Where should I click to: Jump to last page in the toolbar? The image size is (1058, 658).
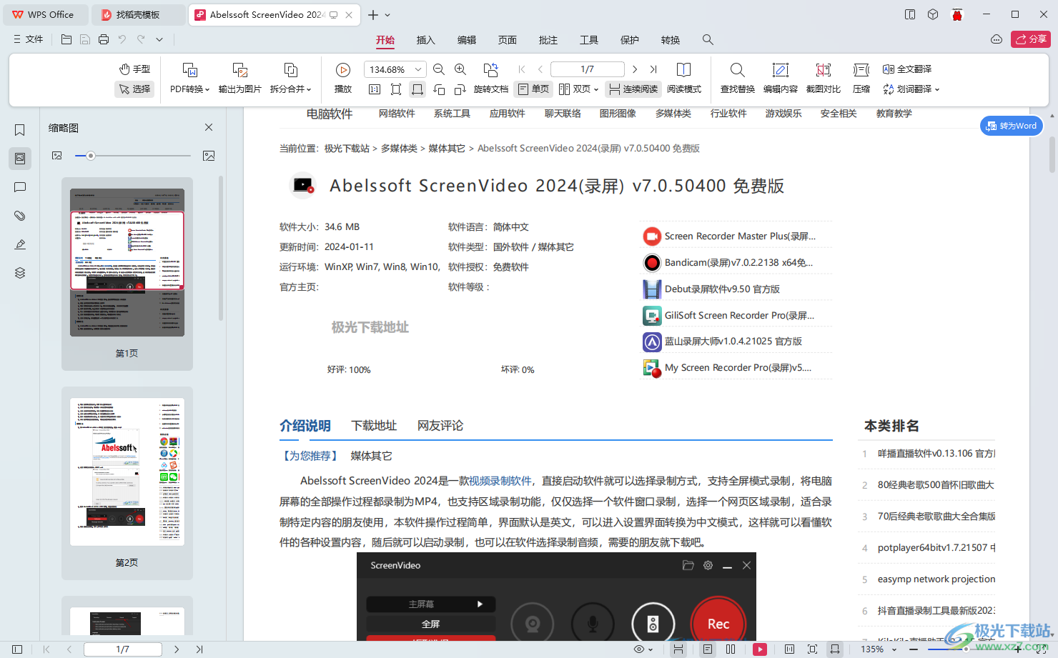pos(653,69)
